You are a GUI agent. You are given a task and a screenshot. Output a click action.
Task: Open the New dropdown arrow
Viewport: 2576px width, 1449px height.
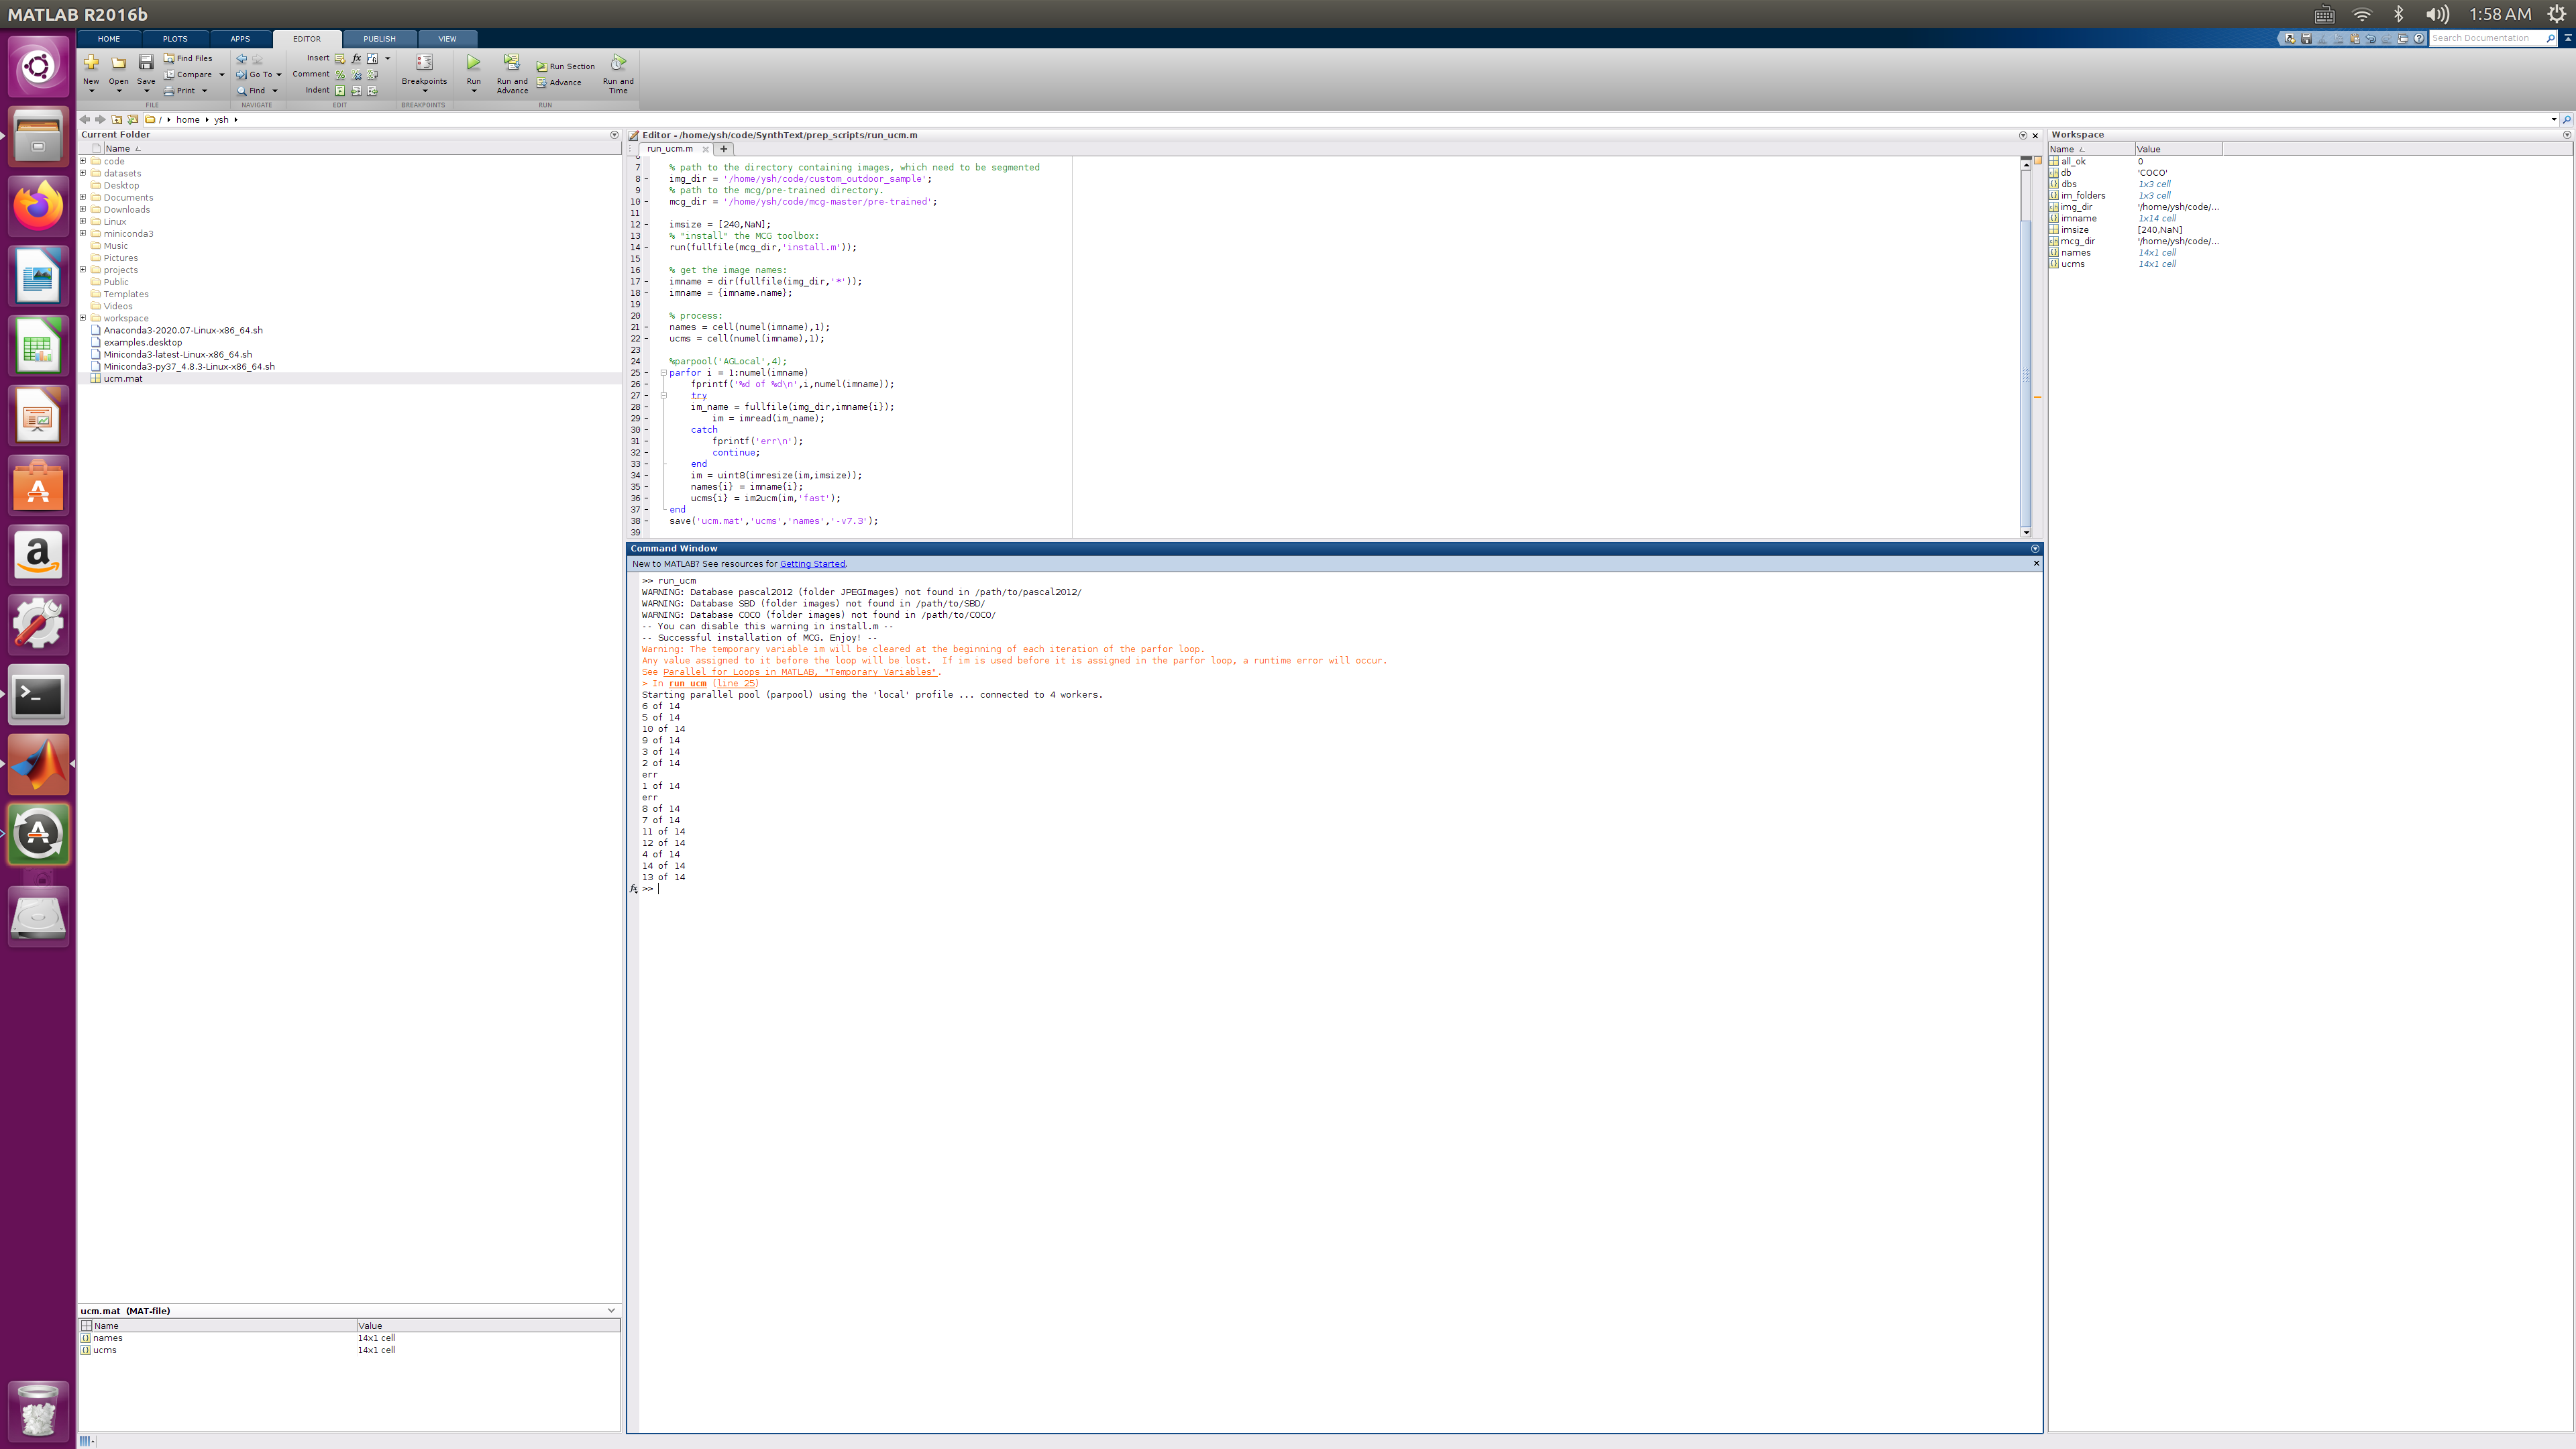91,92
